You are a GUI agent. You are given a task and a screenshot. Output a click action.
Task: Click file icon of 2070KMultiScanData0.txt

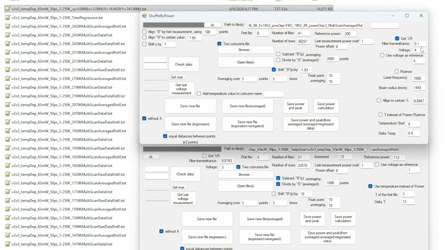click(8, 113)
